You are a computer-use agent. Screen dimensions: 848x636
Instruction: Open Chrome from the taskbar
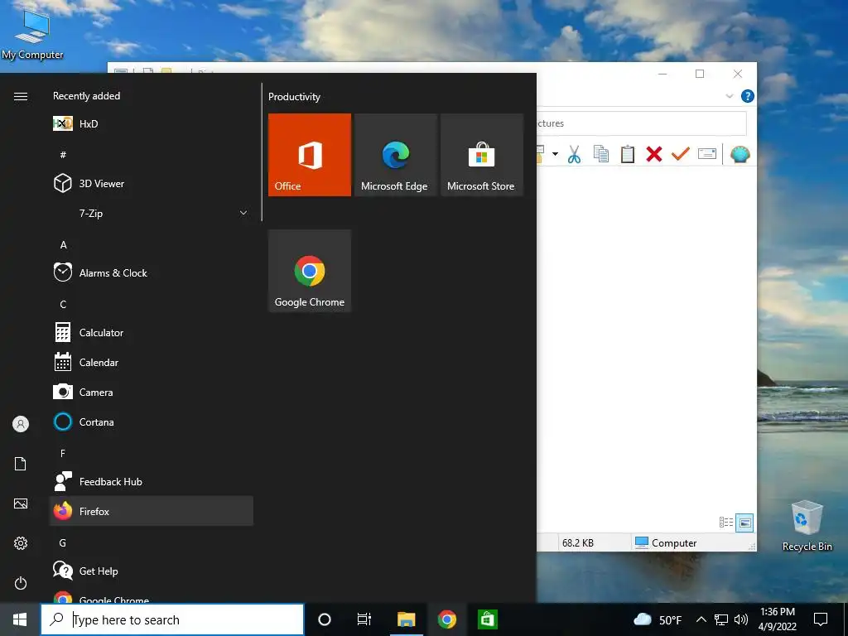pos(446,619)
